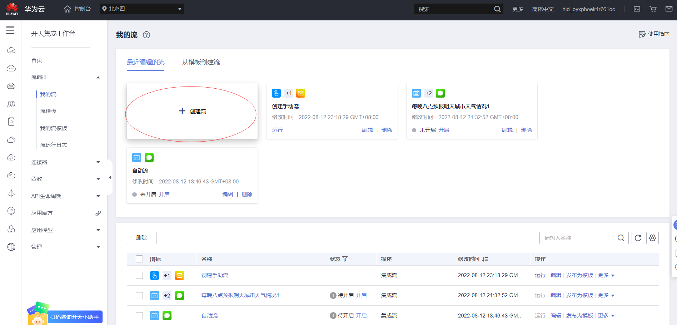The width and height of the screenshot is (677, 325).
Task: Click calendar icon in 自动流 card
Action: [137, 158]
